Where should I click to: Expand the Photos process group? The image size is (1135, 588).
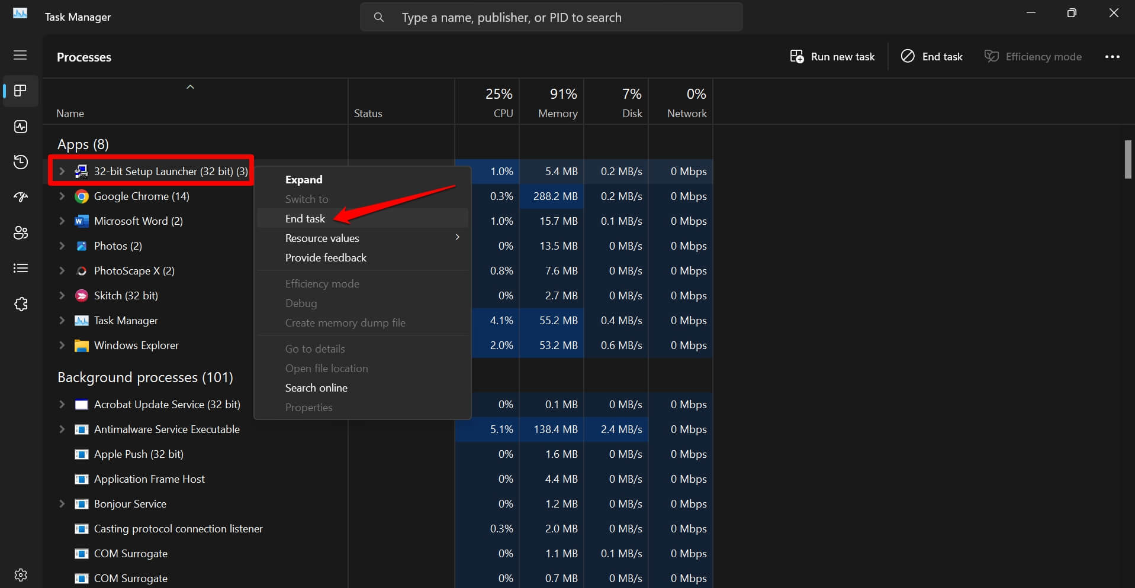point(62,246)
